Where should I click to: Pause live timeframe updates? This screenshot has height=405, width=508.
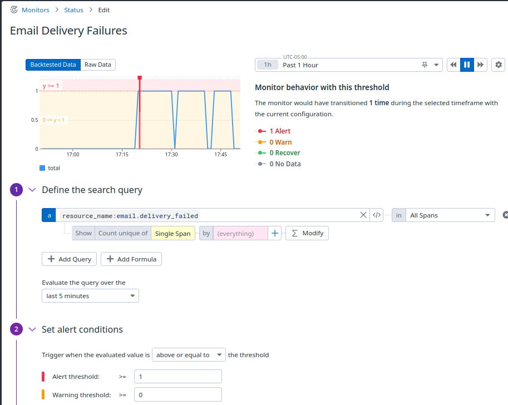[x=467, y=65]
